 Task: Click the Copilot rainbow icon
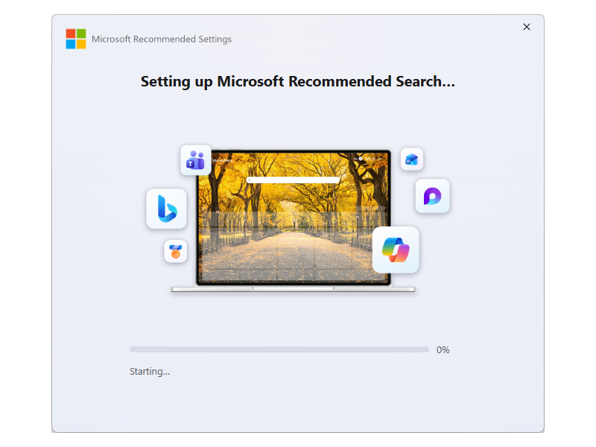[x=396, y=250]
